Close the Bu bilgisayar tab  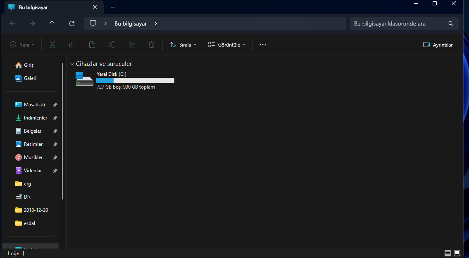click(95, 7)
